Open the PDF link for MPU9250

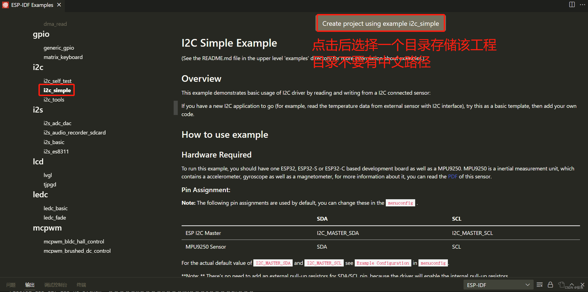pyautogui.click(x=453, y=176)
